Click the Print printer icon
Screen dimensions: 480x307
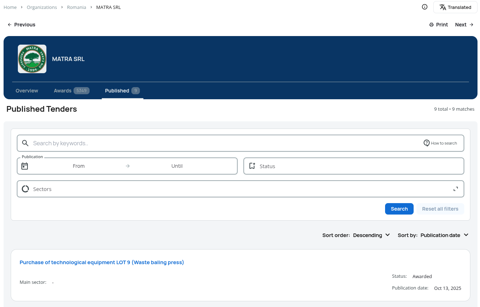tap(431, 25)
